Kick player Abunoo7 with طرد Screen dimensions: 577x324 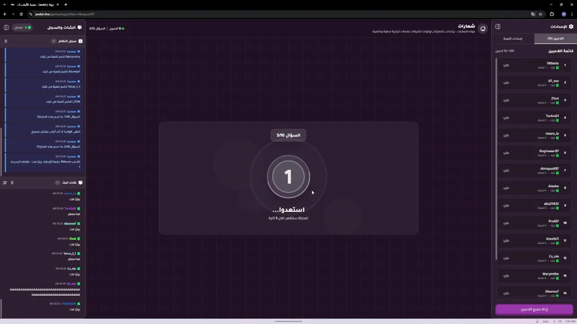[x=506, y=293]
